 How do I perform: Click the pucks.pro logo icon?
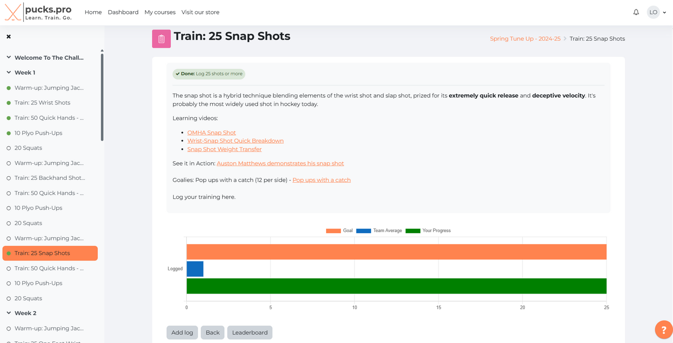[x=13, y=12]
